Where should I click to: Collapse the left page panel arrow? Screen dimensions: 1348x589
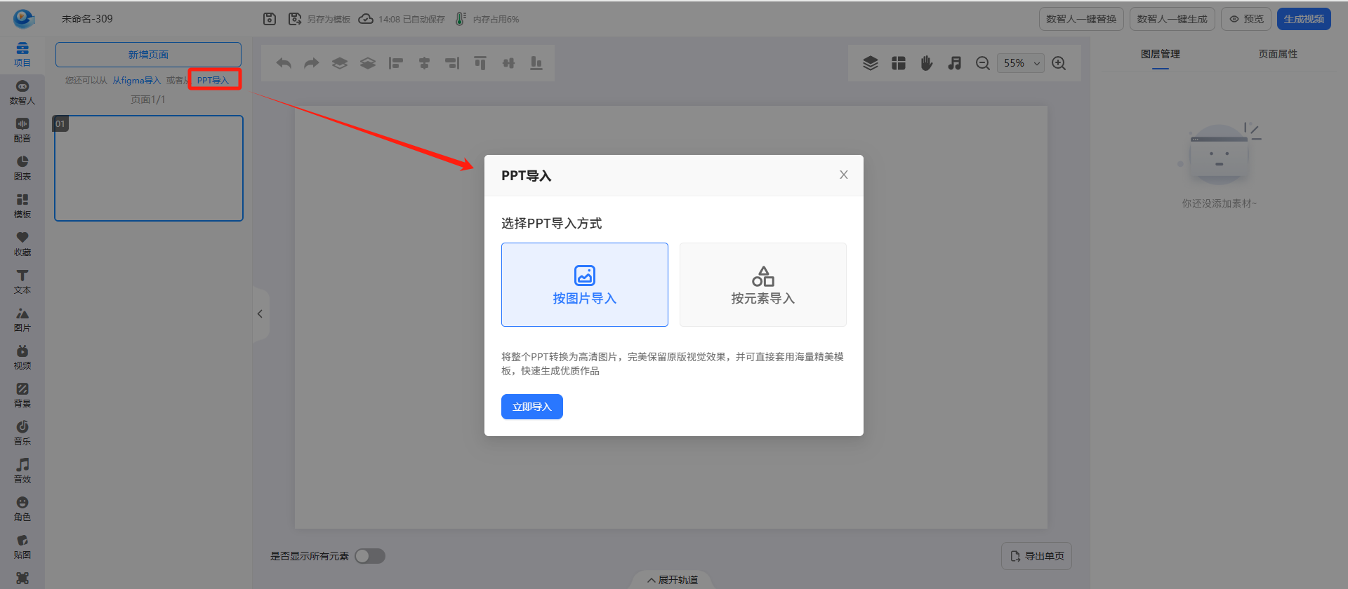coord(260,314)
